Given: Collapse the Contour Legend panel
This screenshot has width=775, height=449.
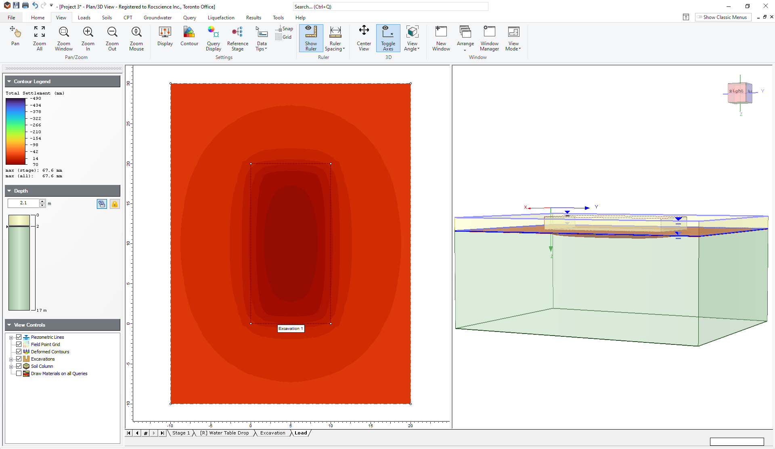Looking at the screenshot, I should (9, 81).
